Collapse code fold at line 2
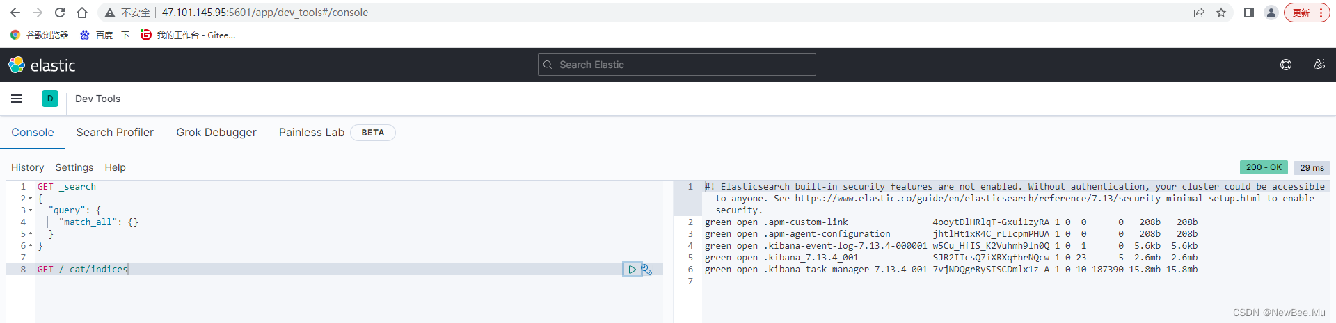This screenshot has width=1336, height=323. [30, 199]
